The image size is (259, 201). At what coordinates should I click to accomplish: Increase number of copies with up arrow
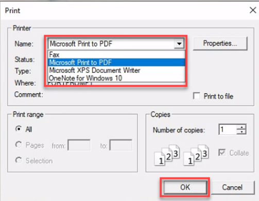point(241,127)
